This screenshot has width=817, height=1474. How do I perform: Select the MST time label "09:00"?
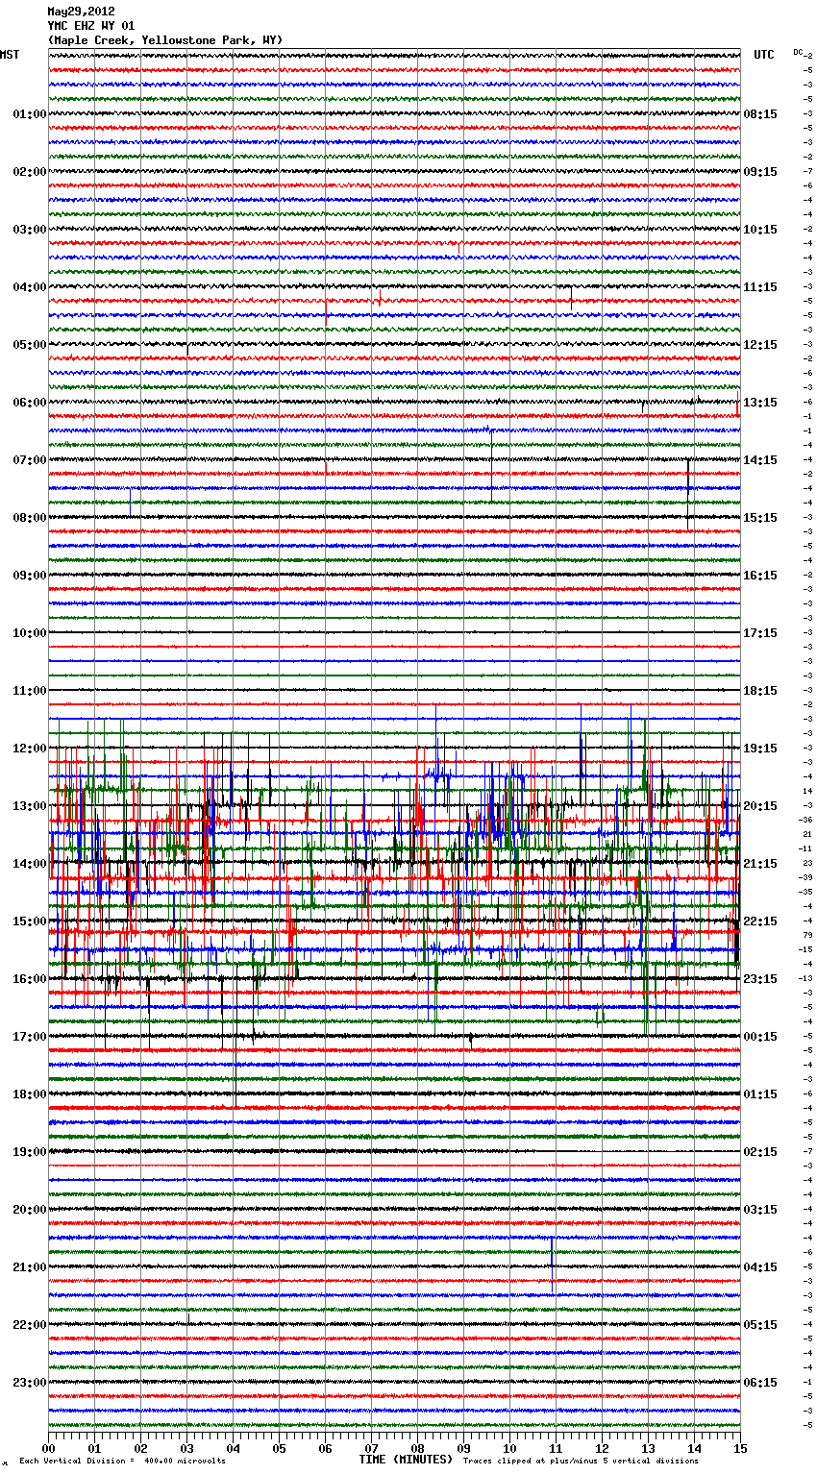[x=30, y=576]
